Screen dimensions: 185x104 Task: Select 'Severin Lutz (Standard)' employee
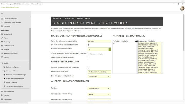(x=147, y=69)
